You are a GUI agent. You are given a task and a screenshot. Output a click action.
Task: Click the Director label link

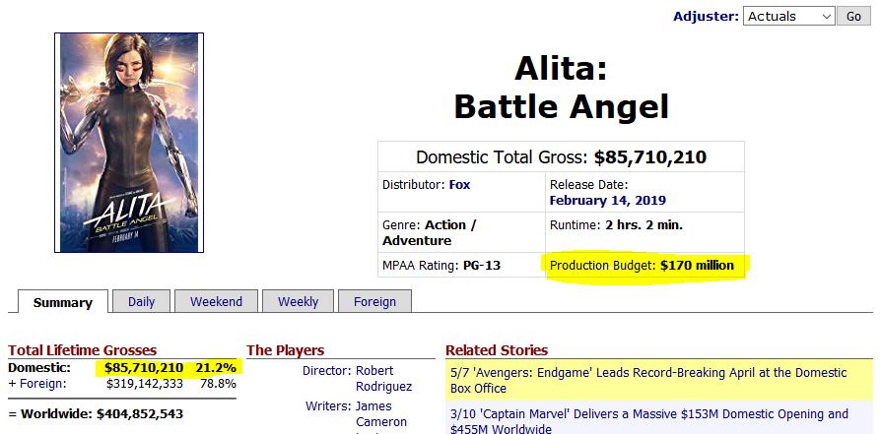tap(326, 371)
